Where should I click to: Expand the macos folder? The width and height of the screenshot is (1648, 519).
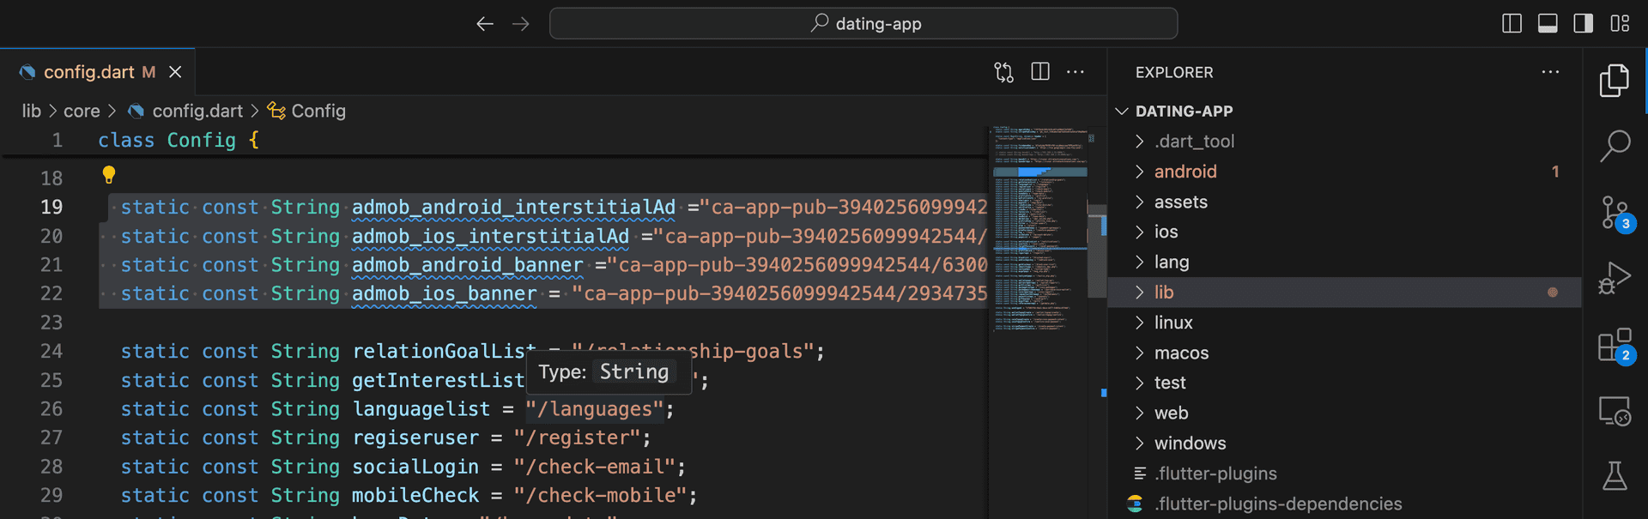[1344, 353]
